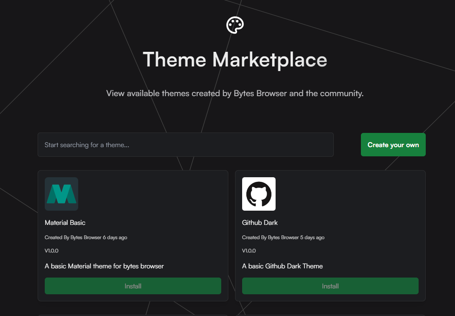Click the 'View available themes' subtitle text
Image resolution: width=455 pixels, height=316 pixels.
[x=235, y=93]
